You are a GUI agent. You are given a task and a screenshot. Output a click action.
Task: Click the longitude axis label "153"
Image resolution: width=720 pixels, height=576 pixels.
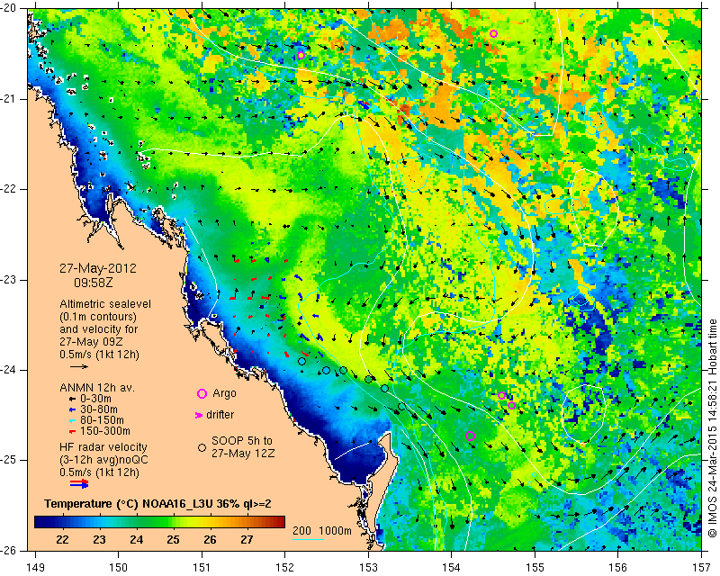tap(368, 568)
